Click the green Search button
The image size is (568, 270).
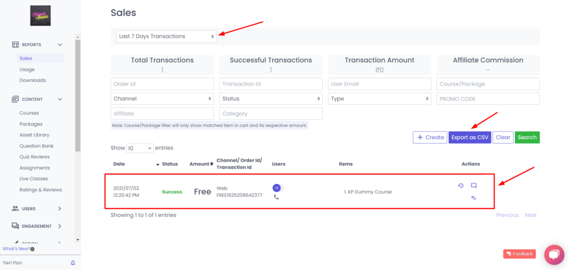tap(526, 137)
